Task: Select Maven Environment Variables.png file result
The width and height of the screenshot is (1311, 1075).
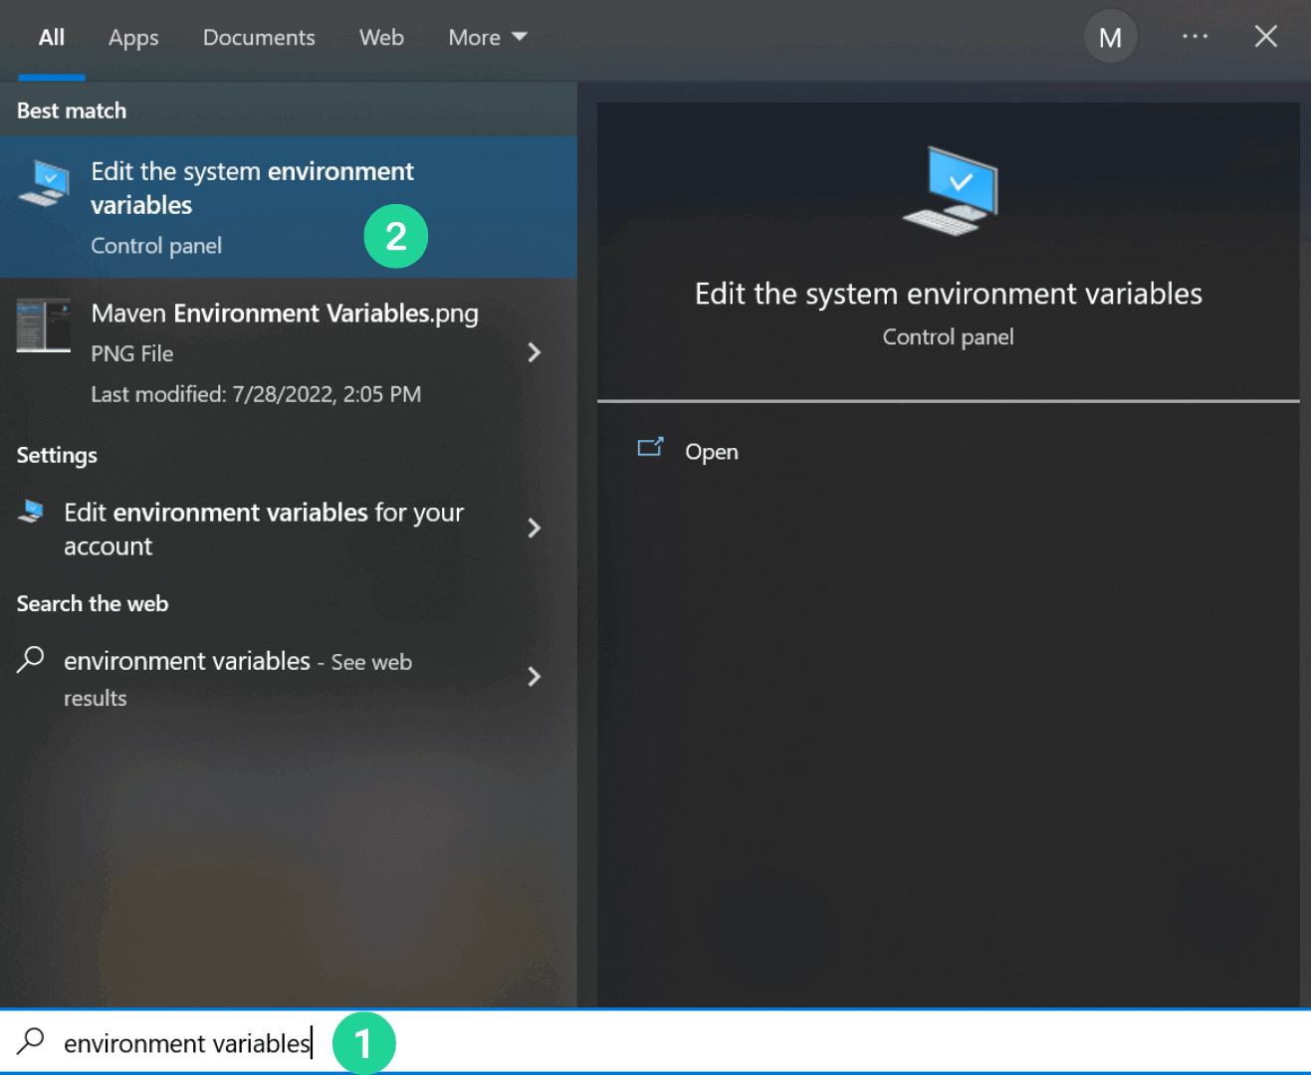Action: 289,352
